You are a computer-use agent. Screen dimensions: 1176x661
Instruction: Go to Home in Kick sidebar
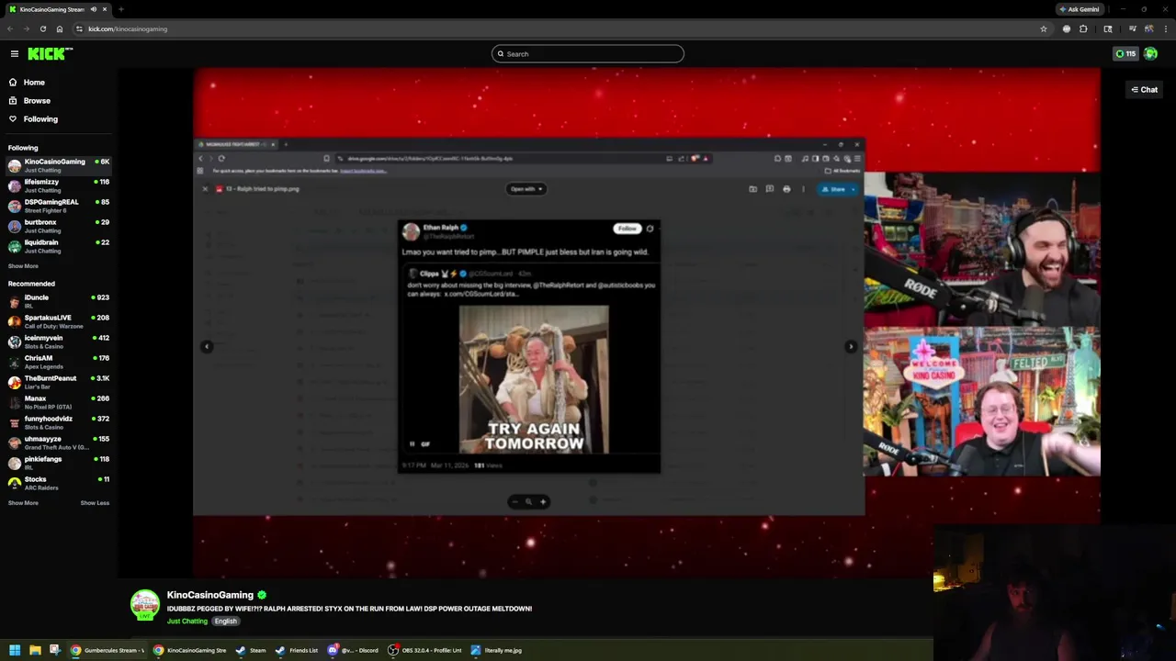click(x=34, y=83)
